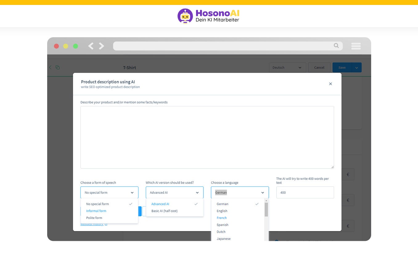Click the external link icon by Request history
Screen dimensions: 418x259
click(106, 224)
